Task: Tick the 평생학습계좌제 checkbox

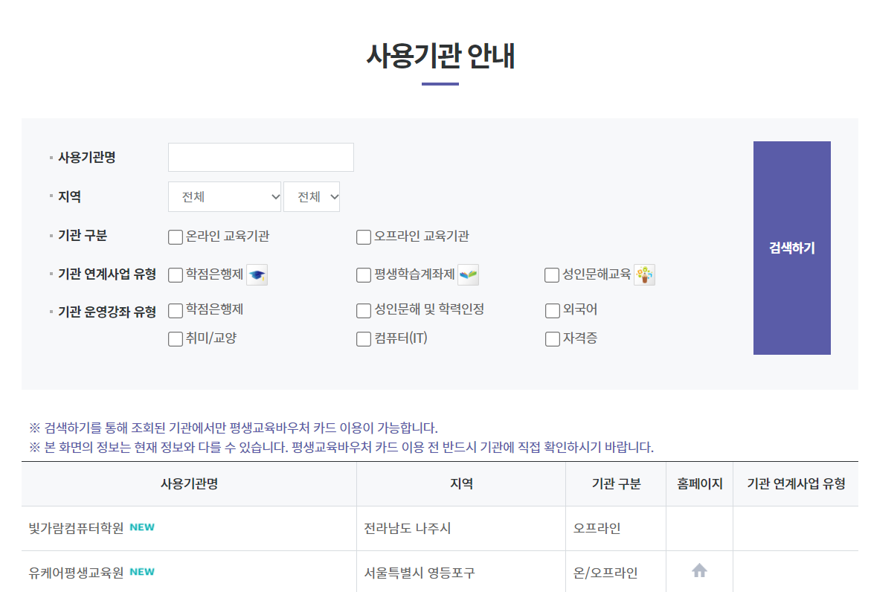Action: pyautogui.click(x=363, y=275)
